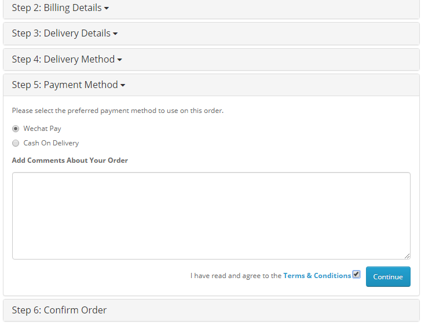Focus the order comments text area
The height and width of the screenshot is (325, 421).
tap(211, 216)
